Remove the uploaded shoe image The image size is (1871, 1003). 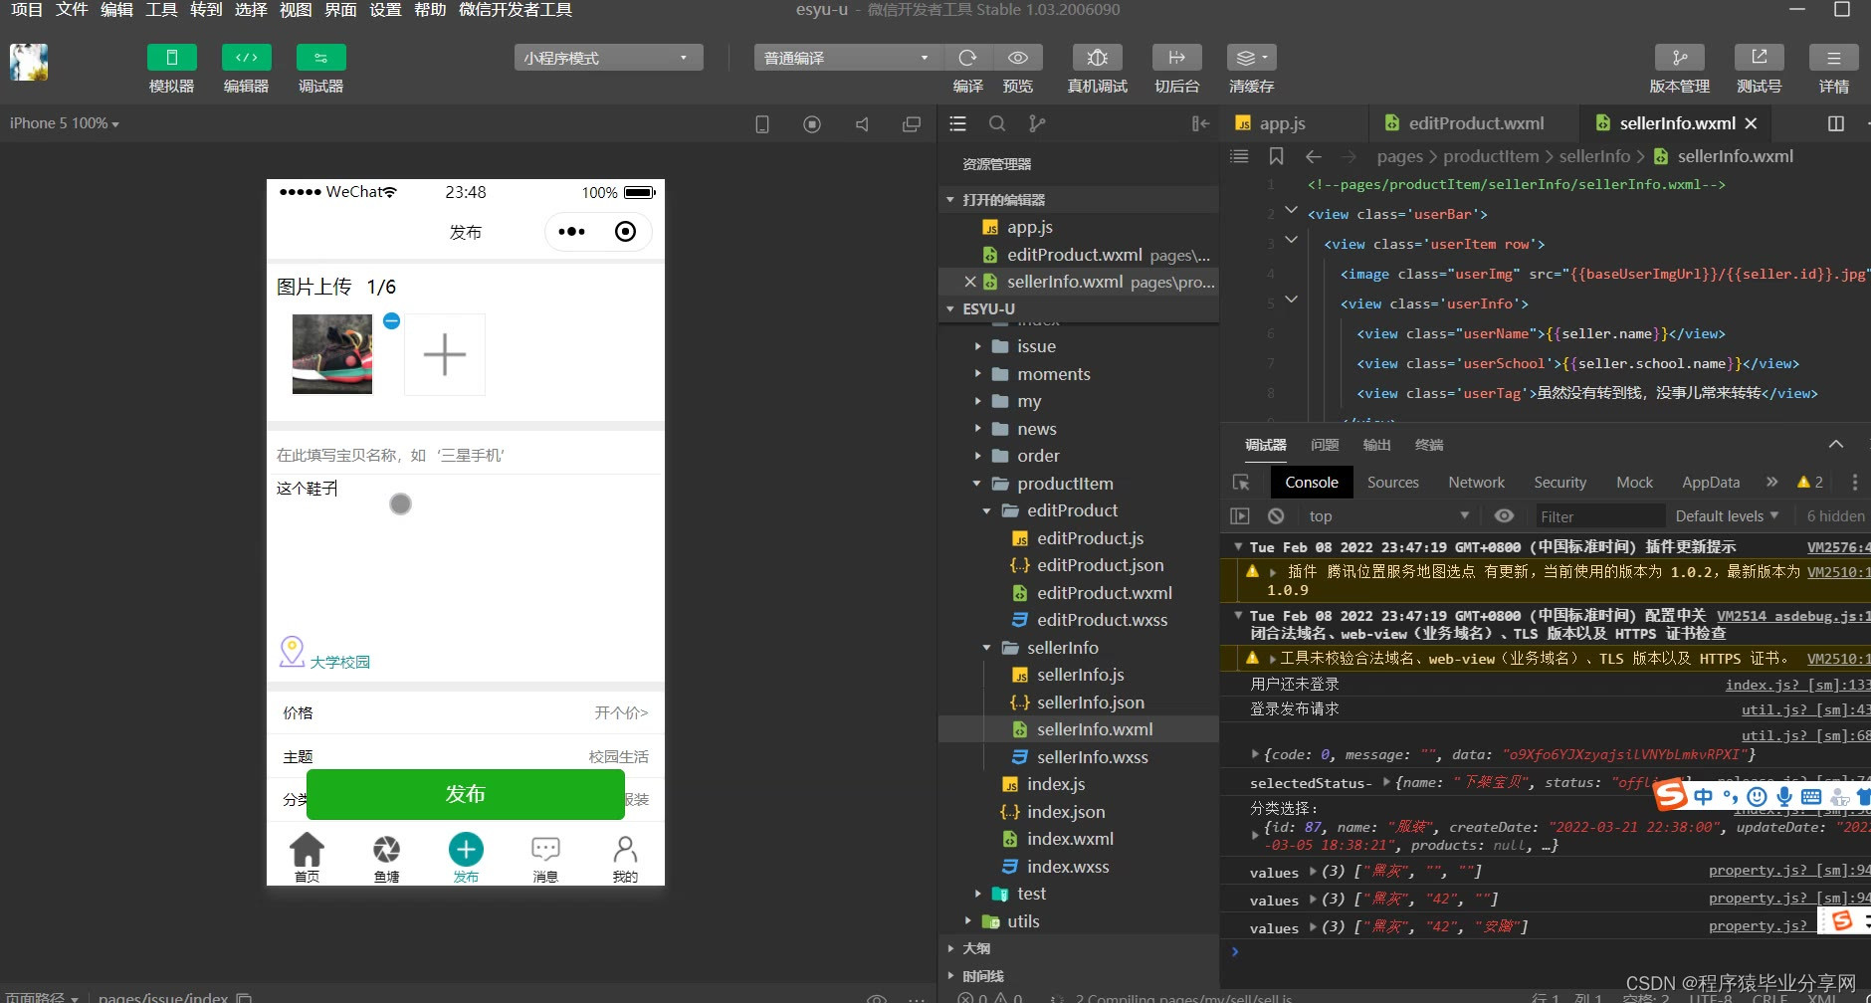point(391,320)
